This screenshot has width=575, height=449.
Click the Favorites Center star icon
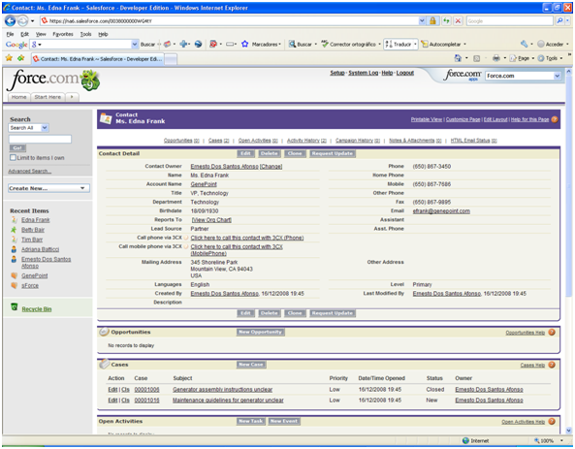coord(9,58)
